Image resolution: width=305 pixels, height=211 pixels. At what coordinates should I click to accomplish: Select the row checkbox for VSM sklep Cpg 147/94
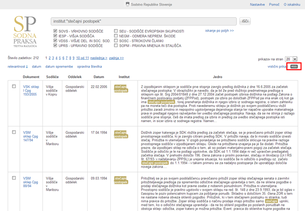(14, 132)
